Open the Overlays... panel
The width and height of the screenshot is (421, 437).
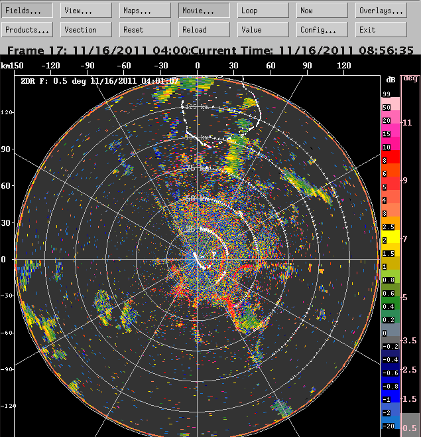[x=381, y=11]
